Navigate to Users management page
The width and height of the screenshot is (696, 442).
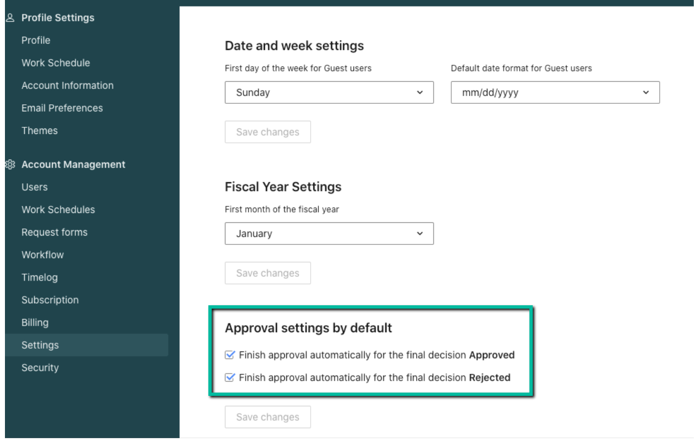35,187
